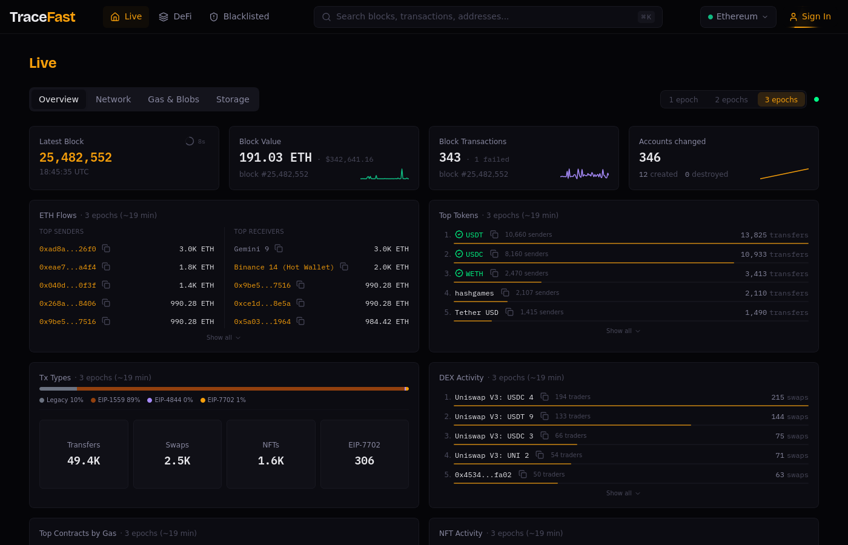This screenshot has width=848, height=545.
Task: Switch to the Network tab
Action: tap(113, 99)
